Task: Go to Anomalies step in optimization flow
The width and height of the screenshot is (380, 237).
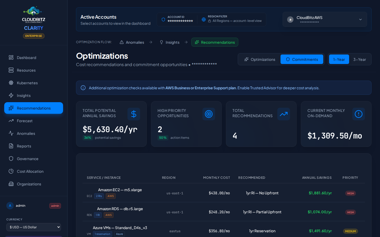Action: tap(132, 42)
